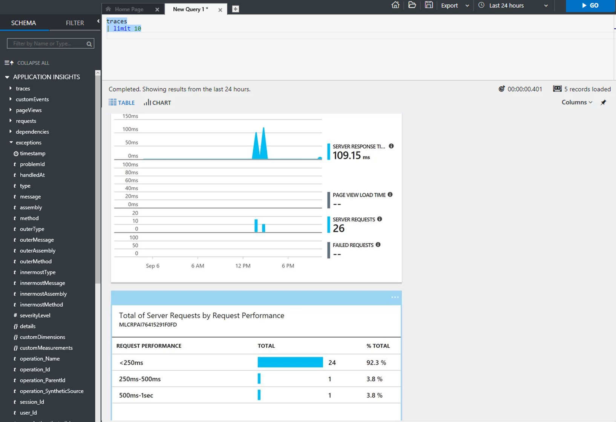The height and width of the screenshot is (422, 616).
Task: Collapse the exceptions table node
Action: 11,143
